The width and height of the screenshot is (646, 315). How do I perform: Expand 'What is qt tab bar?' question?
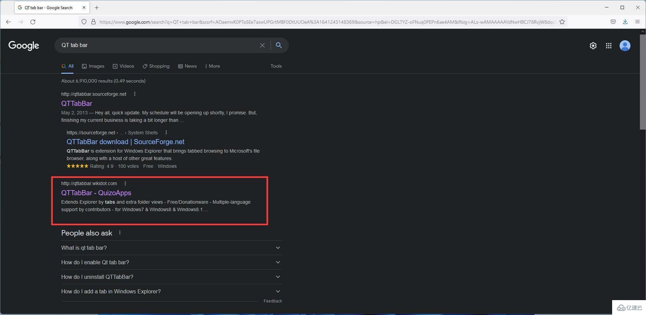pos(172,248)
